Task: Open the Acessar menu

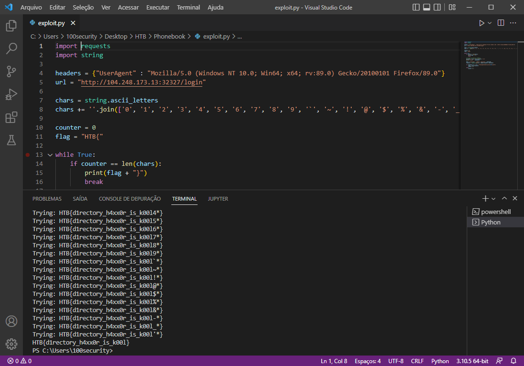Action: 128,7
